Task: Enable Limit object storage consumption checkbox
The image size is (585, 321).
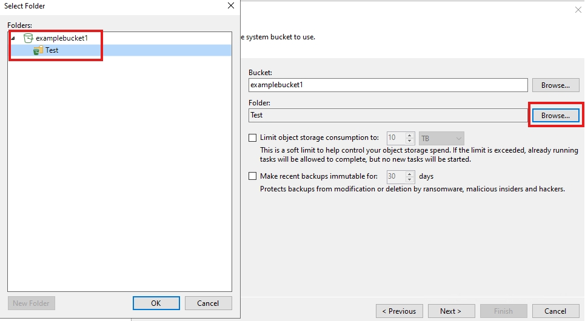Action: point(253,137)
